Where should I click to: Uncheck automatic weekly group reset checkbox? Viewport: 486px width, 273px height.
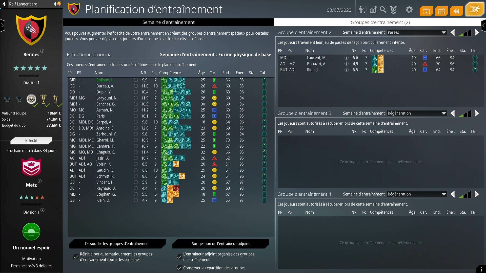pyautogui.click(x=76, y=257)
